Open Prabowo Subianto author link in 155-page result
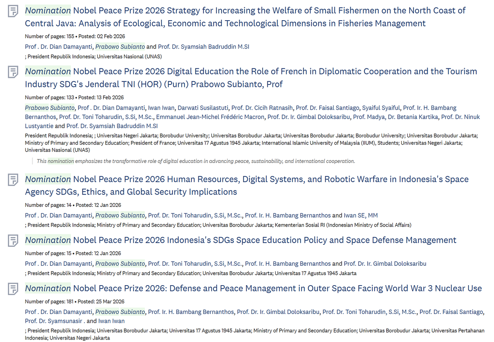 (120, 47)
